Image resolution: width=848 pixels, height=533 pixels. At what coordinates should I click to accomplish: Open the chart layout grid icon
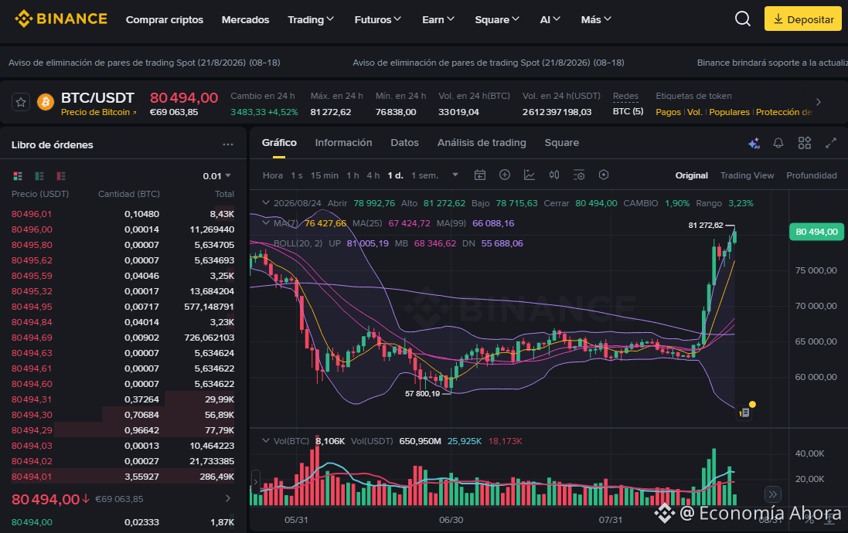click(805, 143)
